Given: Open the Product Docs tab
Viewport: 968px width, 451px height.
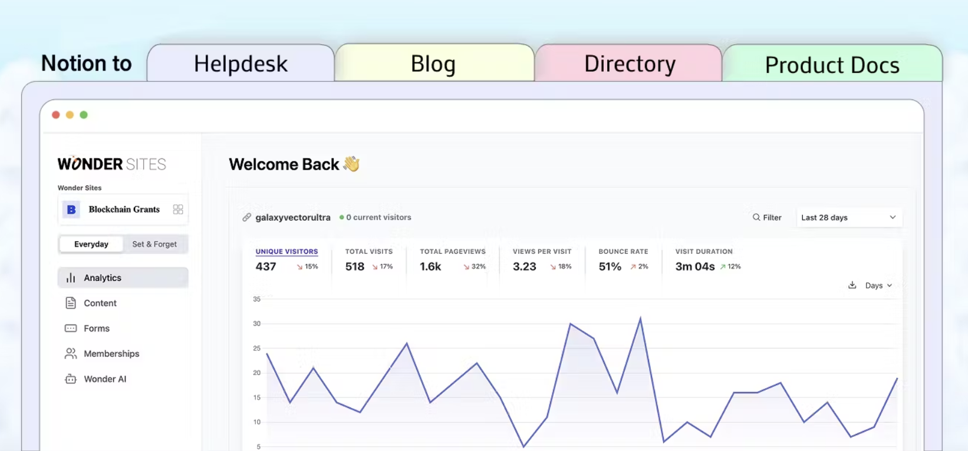Looking at the screenshot, I should pos(832,64).
